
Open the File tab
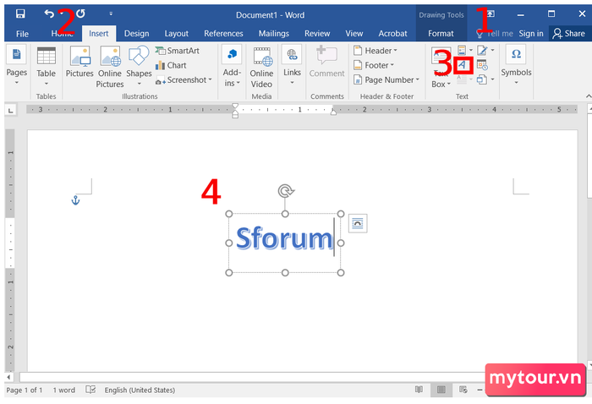click(22, 34)
